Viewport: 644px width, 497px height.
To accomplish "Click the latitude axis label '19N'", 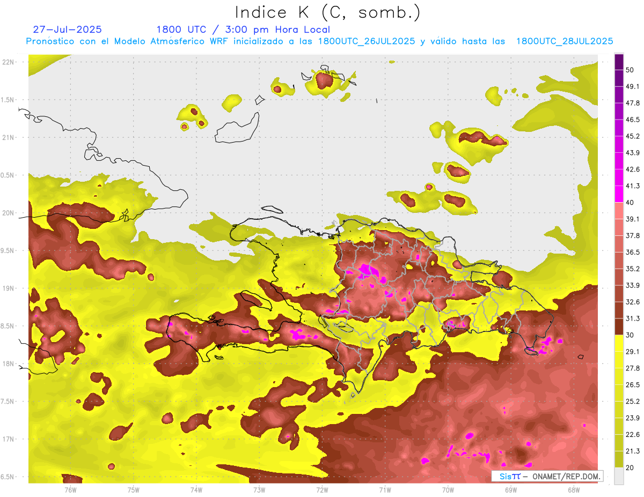I will tap(9, 288).
